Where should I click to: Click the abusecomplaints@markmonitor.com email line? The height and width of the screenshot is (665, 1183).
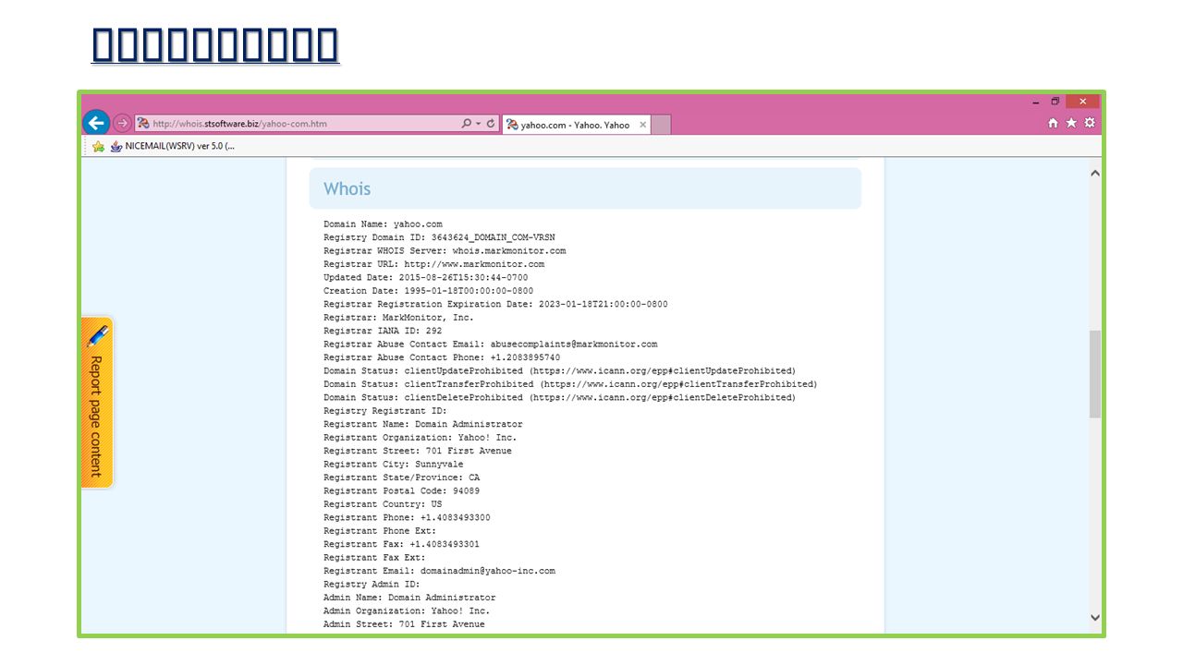pyautogui.click(x=491, y=344)
